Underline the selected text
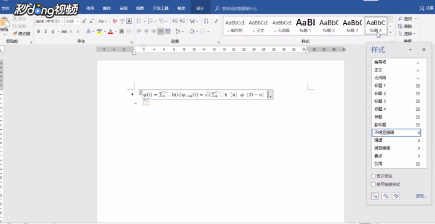This screenshot has height=224, width=435. 52,32
